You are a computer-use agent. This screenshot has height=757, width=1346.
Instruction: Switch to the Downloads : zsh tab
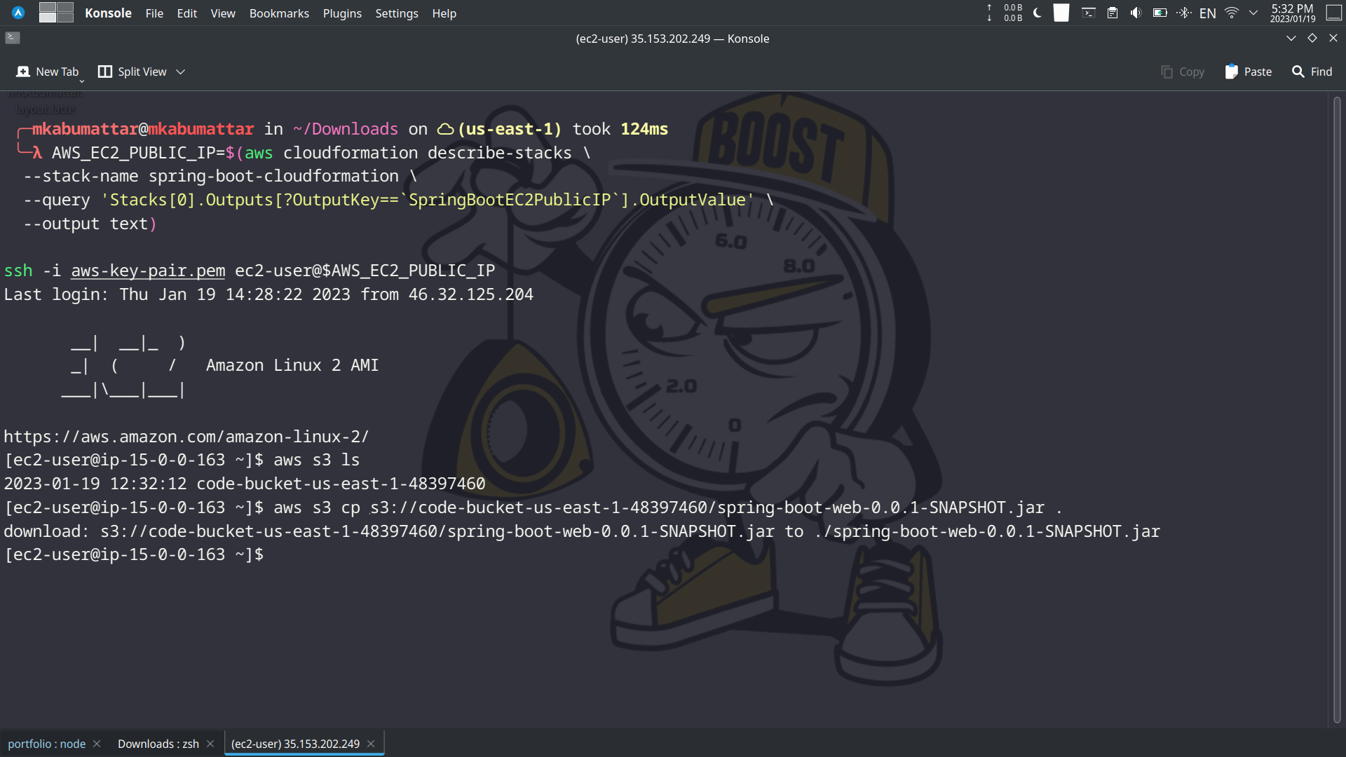click(158, 744)
